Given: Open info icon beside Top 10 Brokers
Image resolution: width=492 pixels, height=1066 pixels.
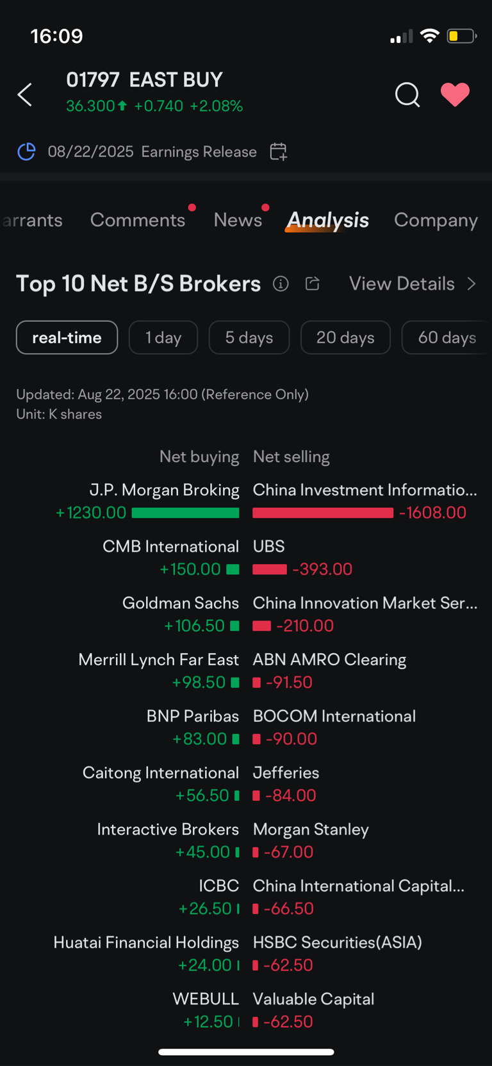Looking at the screenshot, I should pos(281,283).
